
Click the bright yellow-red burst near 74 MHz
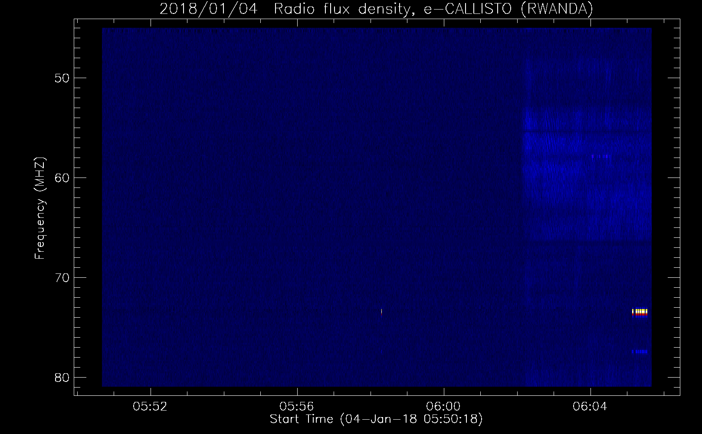(640, 312)
